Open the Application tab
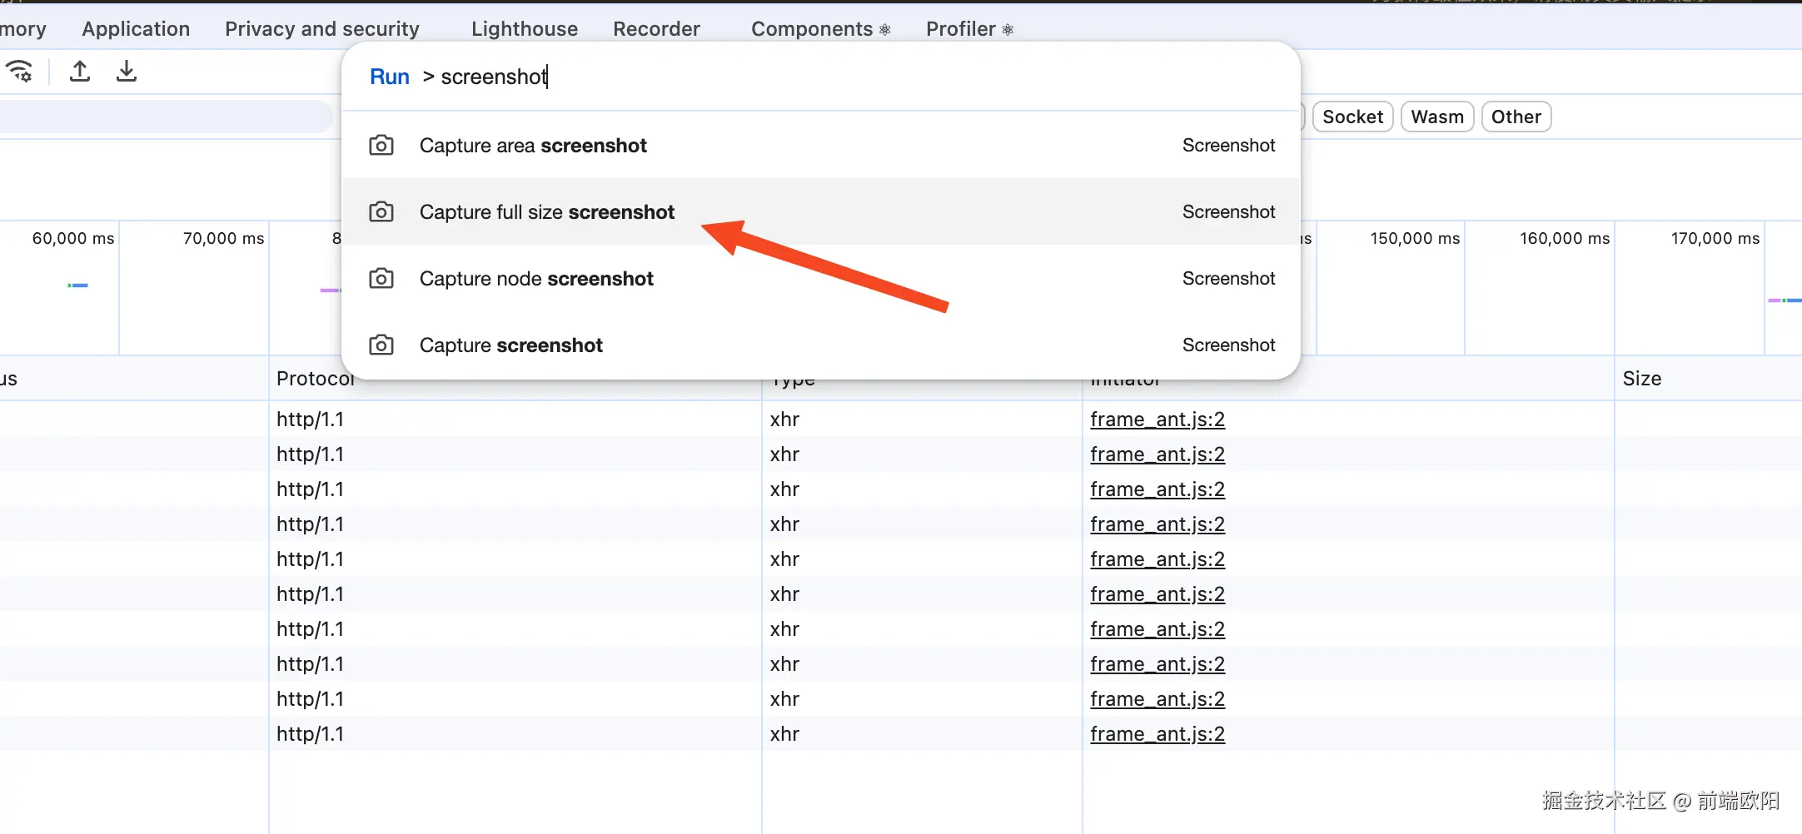 pyautogui.click(x=136, y=29)
